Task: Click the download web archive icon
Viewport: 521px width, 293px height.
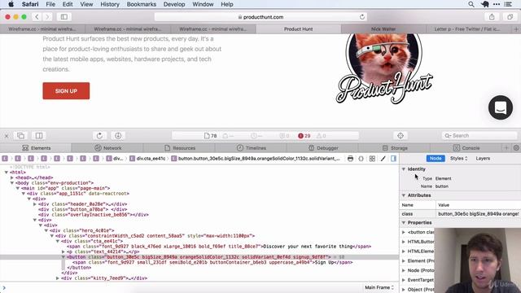Action: (x=118, y=136)
